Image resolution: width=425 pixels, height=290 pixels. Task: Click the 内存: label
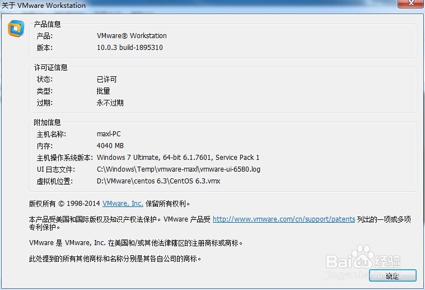pyautogui.click(x=45, y=146)
